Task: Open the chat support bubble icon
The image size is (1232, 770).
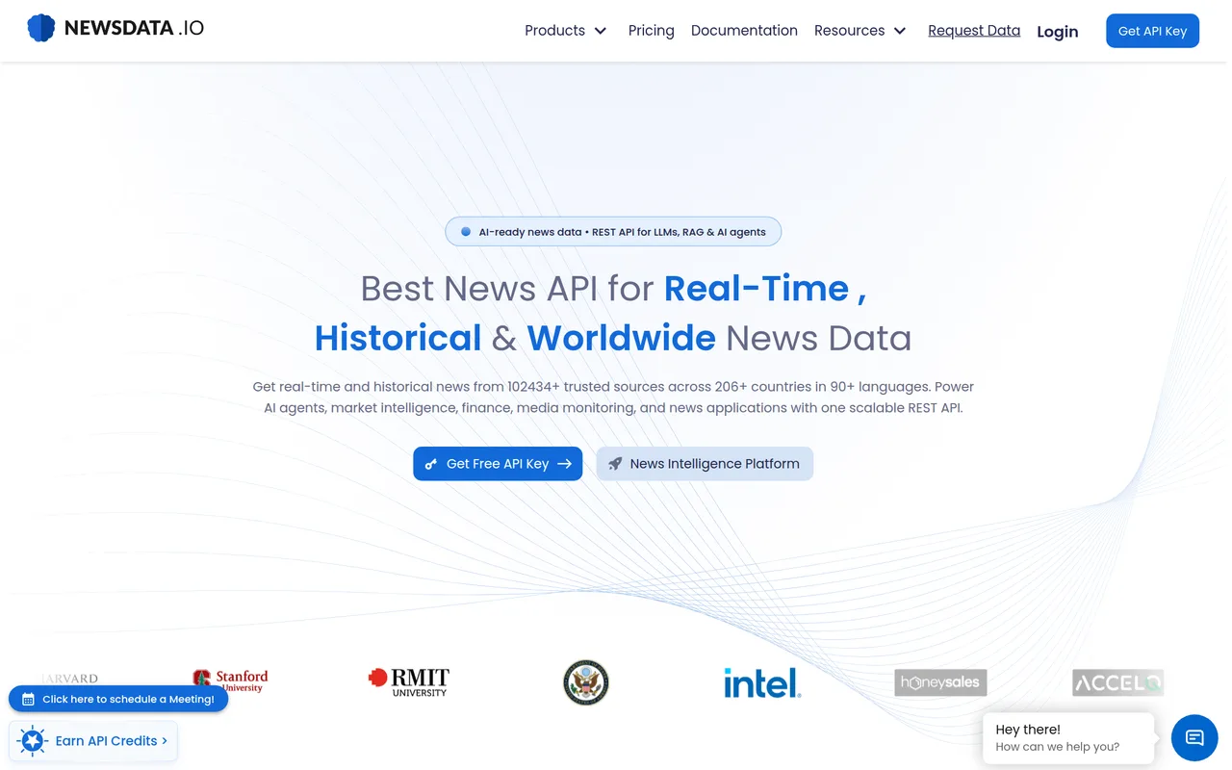Action: click(1194, 737)
